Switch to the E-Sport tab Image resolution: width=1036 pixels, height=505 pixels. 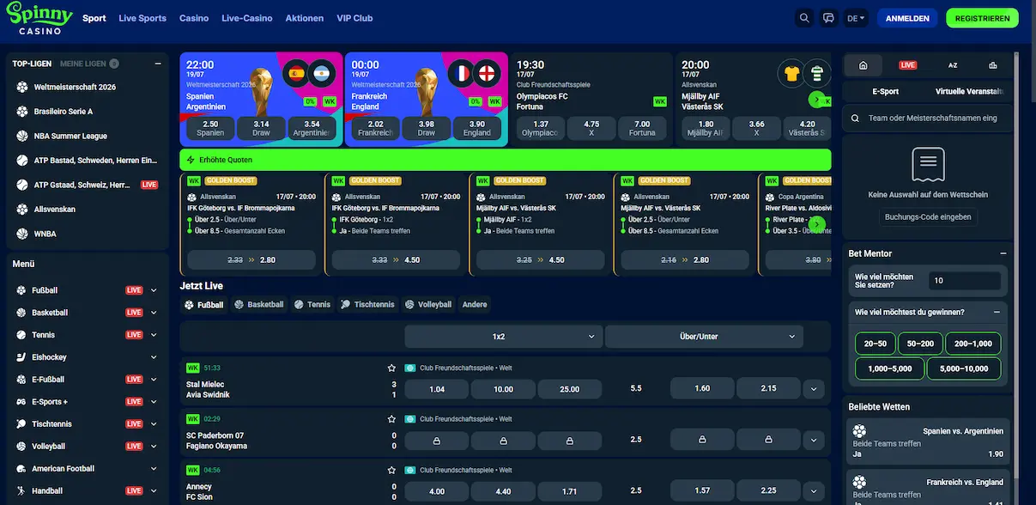[885, 91]
